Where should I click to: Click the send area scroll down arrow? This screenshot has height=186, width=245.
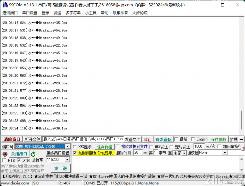tap(242, 170)
